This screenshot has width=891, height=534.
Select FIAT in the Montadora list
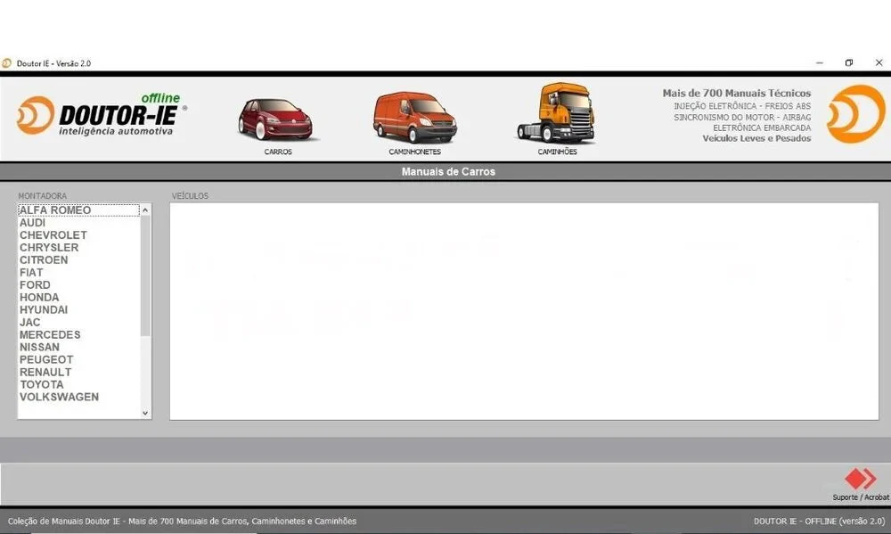31,273
